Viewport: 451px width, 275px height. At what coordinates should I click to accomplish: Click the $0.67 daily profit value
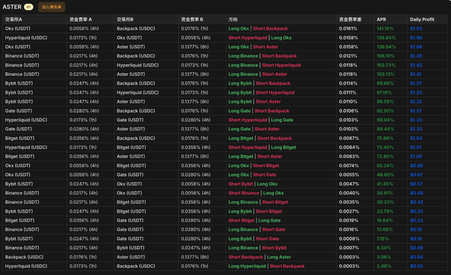pos(416,175)
